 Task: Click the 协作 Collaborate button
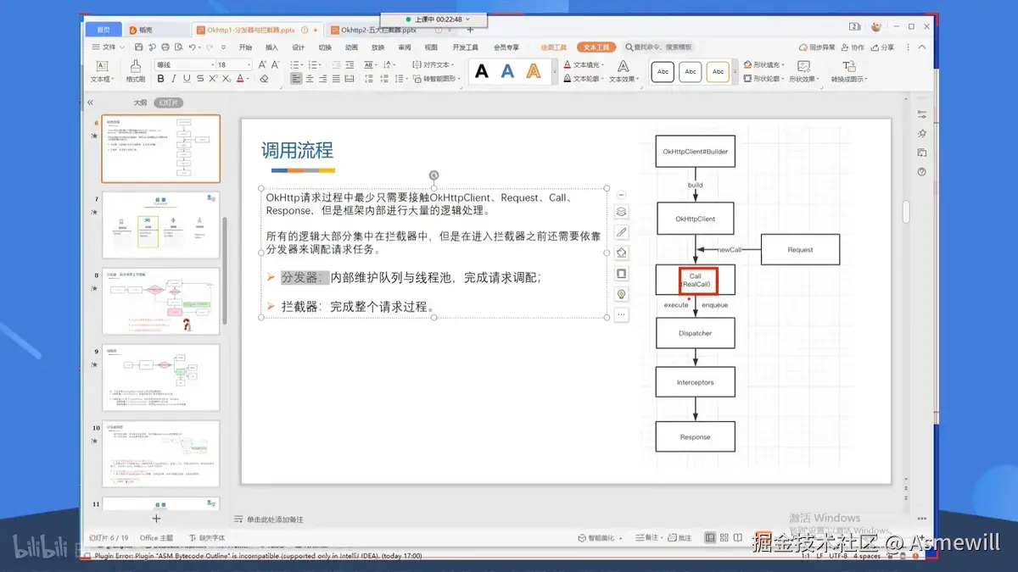[853, 47]
